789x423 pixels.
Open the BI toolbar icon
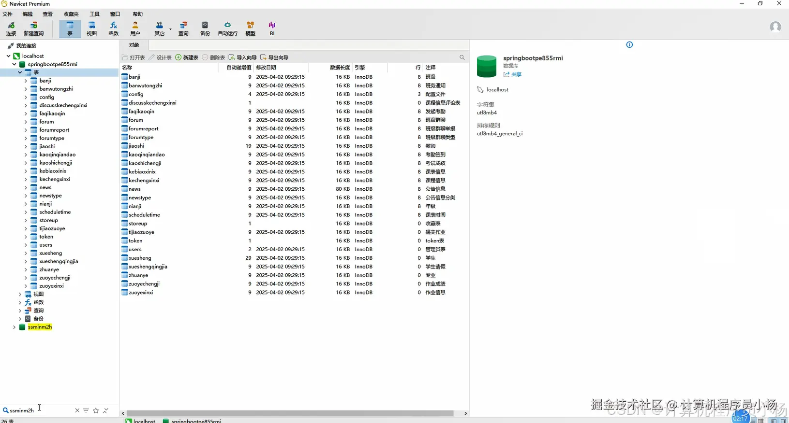click(272, 28)
